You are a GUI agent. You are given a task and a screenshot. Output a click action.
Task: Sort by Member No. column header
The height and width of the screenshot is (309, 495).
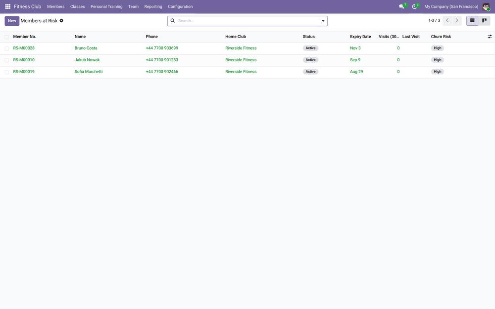click(x=25, y=37)
